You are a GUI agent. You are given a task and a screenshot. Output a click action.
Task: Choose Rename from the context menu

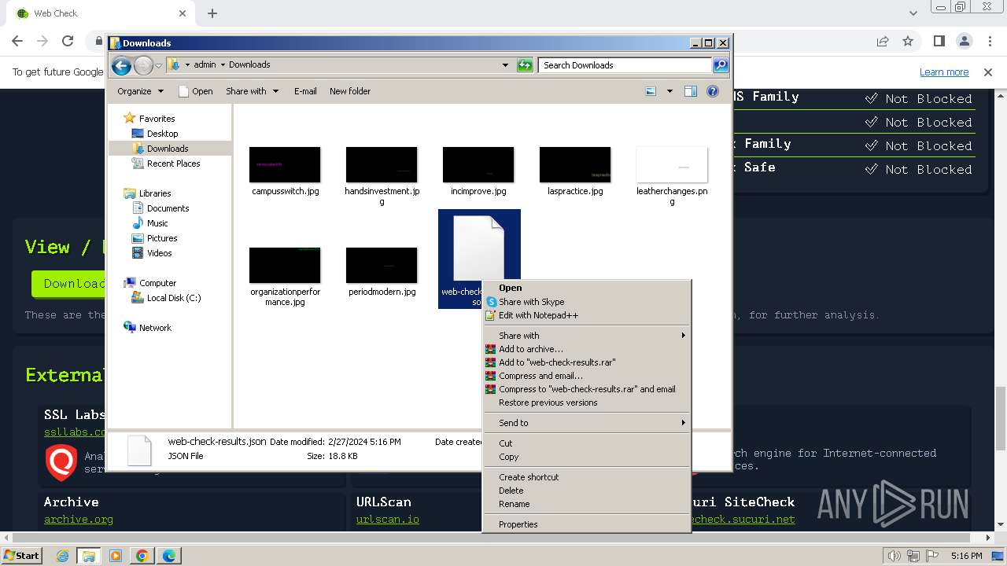click(586, 504)
